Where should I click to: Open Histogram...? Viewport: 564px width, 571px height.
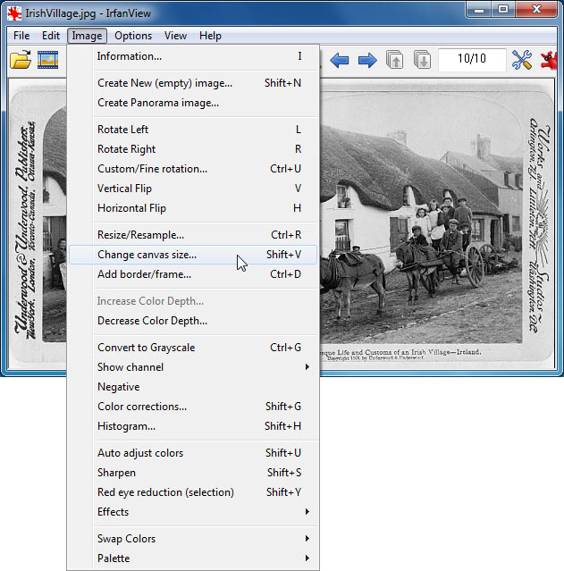[x=193, y=426]
